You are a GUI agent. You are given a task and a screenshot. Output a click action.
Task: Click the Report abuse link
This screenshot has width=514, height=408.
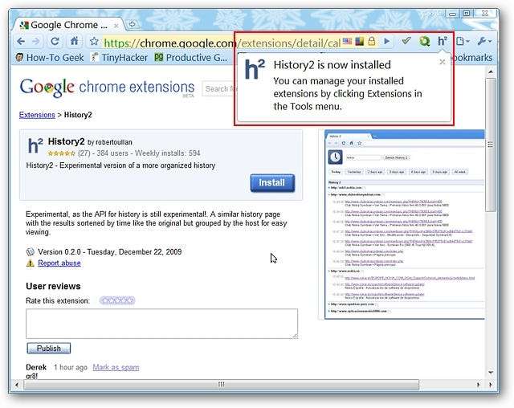[x=59, y=263]
